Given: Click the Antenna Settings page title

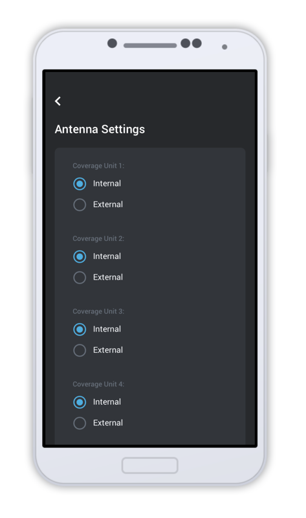Looking at the screenshot, I should tap(100, 129).
